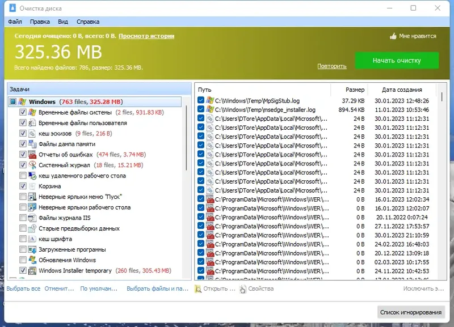Click the 'Отменит…' deselect link

click(59, 288)
